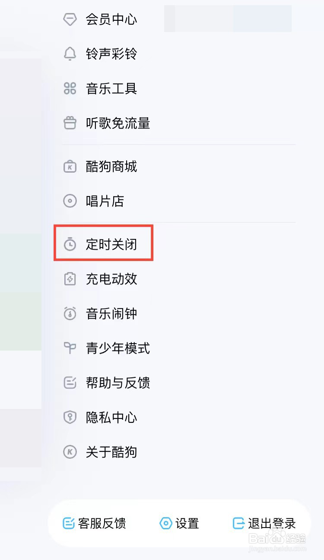Click the disc icon for 唱片店
The width and height of the screenshot is (324, 560).
[x=70, y=201]
